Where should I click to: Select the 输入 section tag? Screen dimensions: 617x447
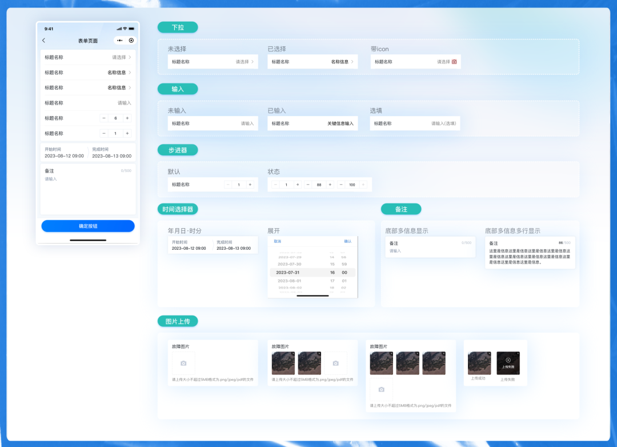click(178, 89)
